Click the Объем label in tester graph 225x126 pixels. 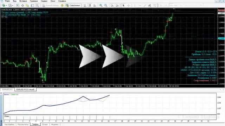(x=7, y=116)
